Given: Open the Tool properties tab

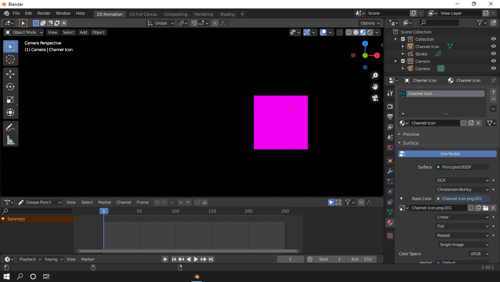Looking at the screenshot, I should click(390, 93).
